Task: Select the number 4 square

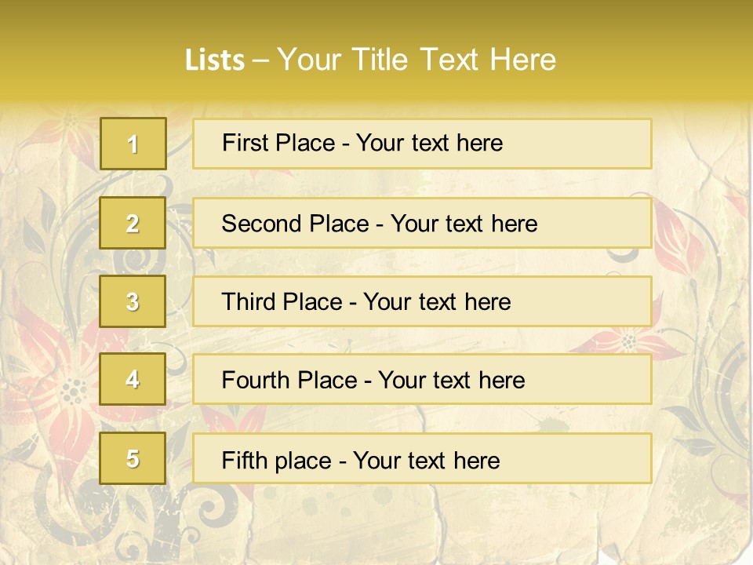Action: [x=133, y=379]
